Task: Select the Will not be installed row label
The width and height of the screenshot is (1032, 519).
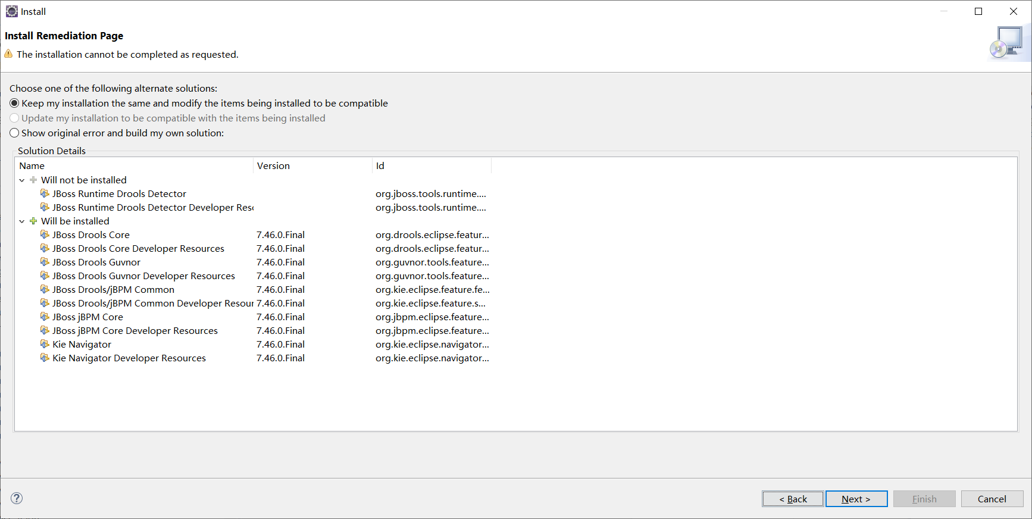Action: [84, 180]
